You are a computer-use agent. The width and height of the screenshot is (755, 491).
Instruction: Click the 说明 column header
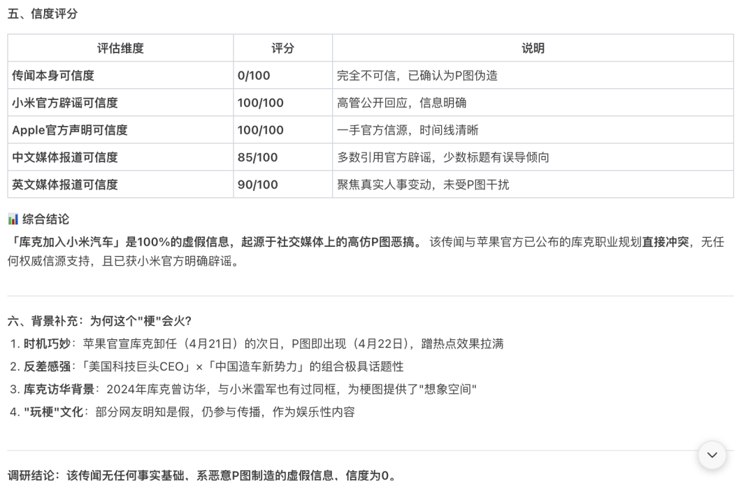pos(533,48)
